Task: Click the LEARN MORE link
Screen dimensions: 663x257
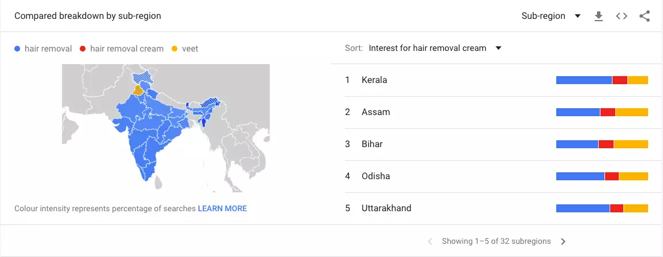Action: 222,208
